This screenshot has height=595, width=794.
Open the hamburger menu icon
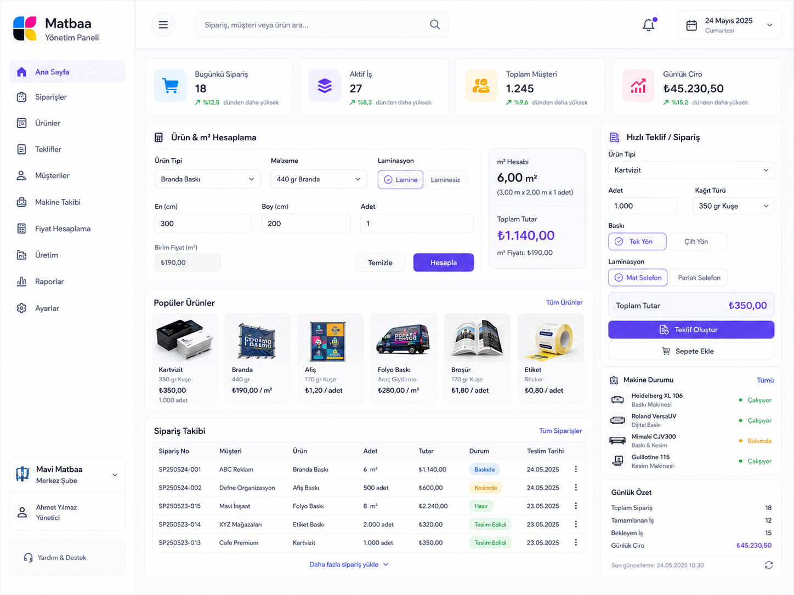tap(163, 25)
